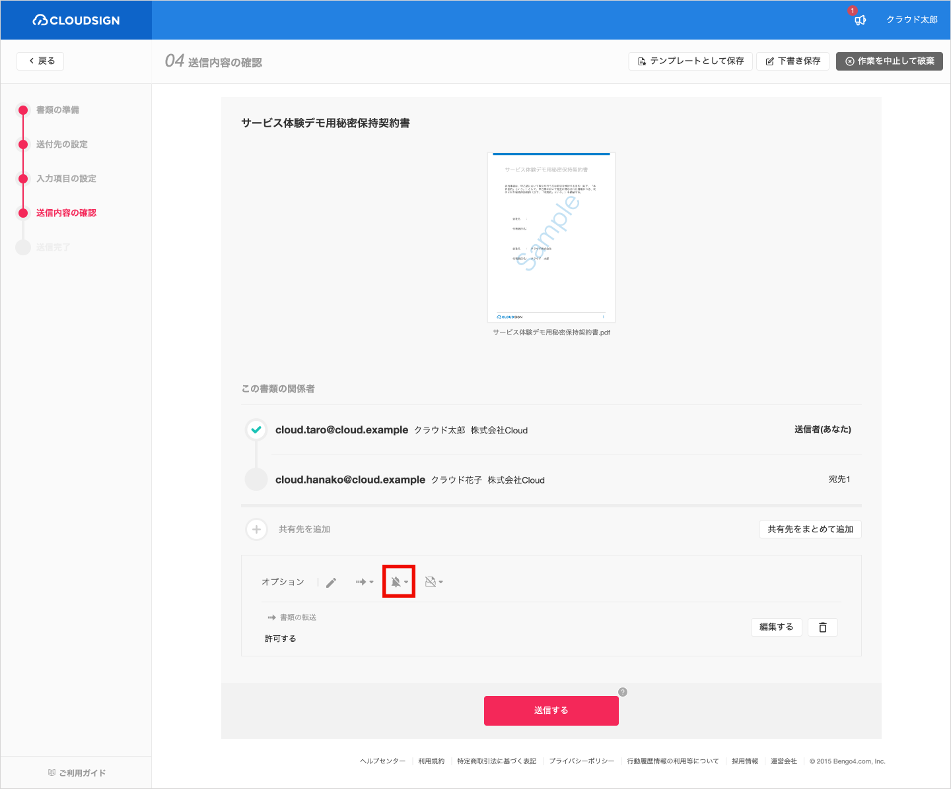Select 入力項目の設定 step
Screen dimensions: 951x789
[x=66, y=179]
